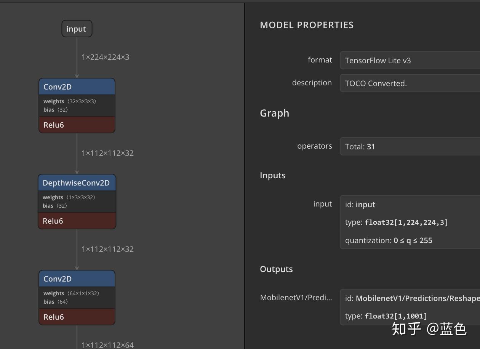Select the DepthwiseConv2D node header

point(77,183)
